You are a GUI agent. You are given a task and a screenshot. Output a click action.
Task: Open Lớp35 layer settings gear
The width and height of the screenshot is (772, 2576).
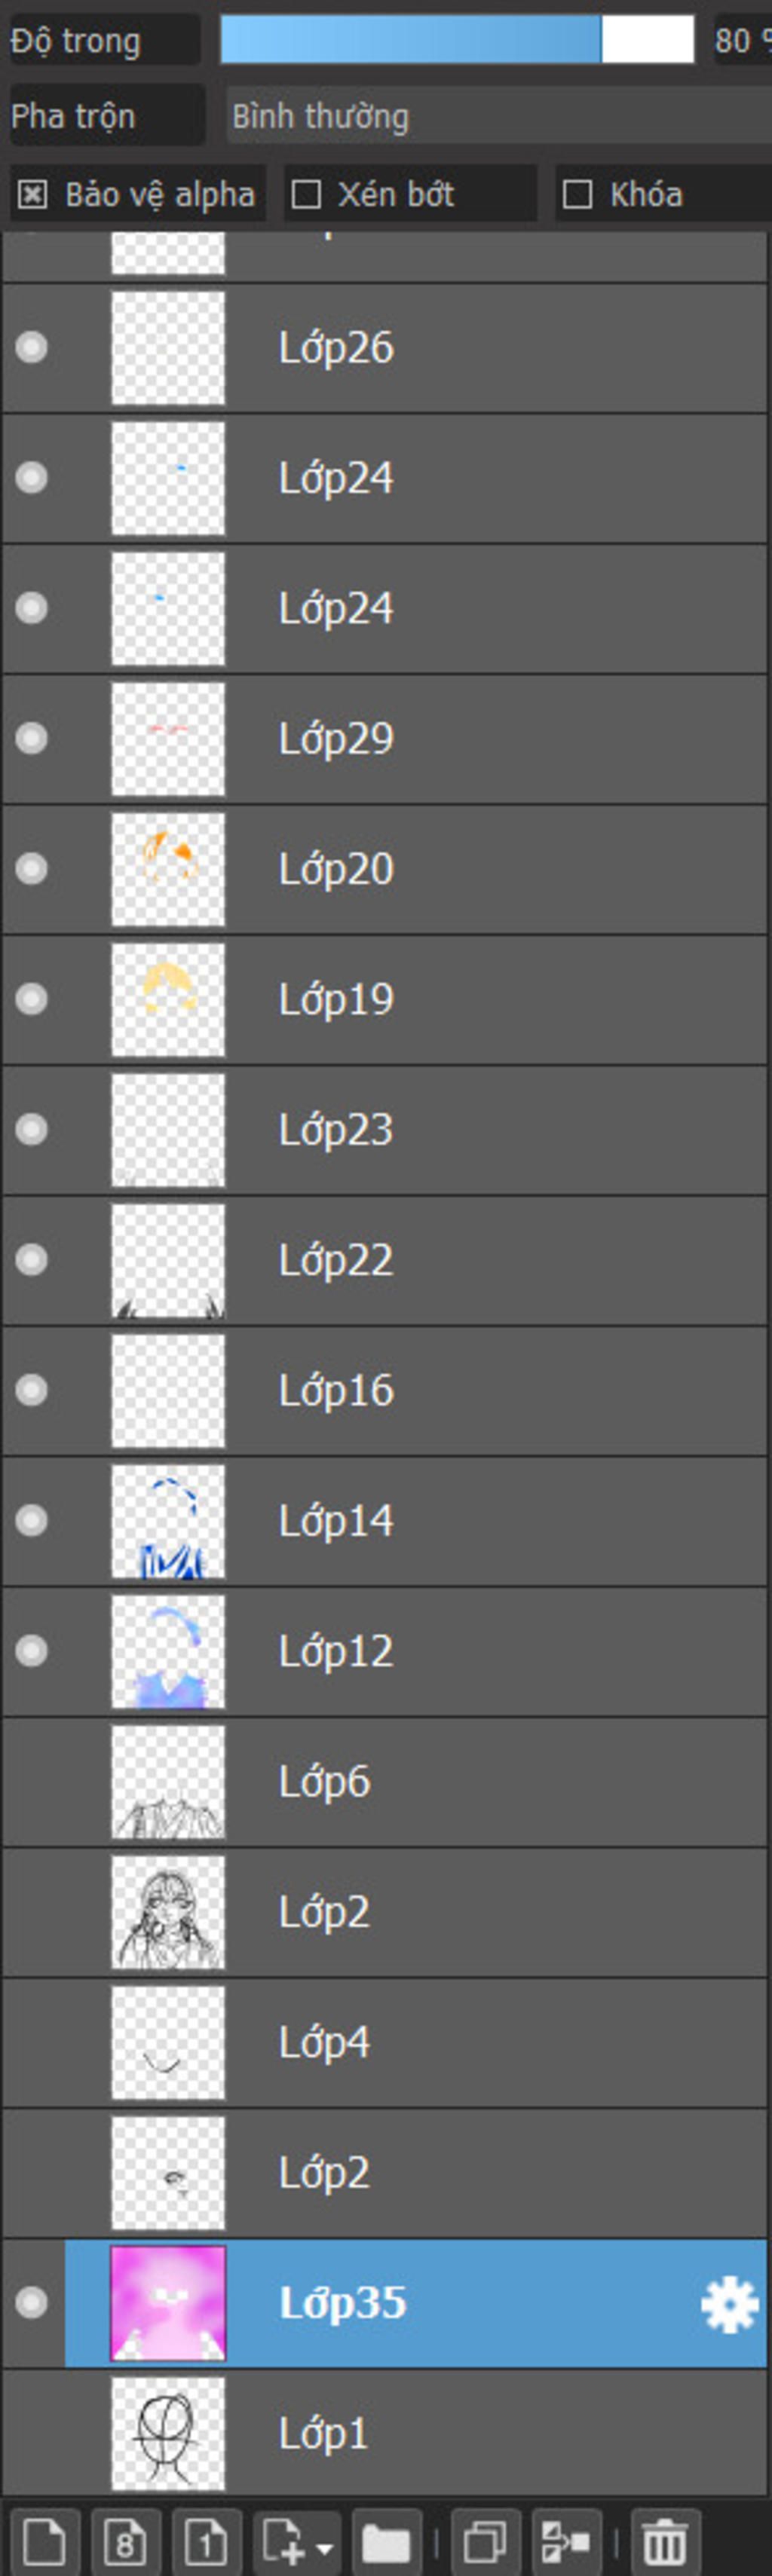(x=729, y=2304)
